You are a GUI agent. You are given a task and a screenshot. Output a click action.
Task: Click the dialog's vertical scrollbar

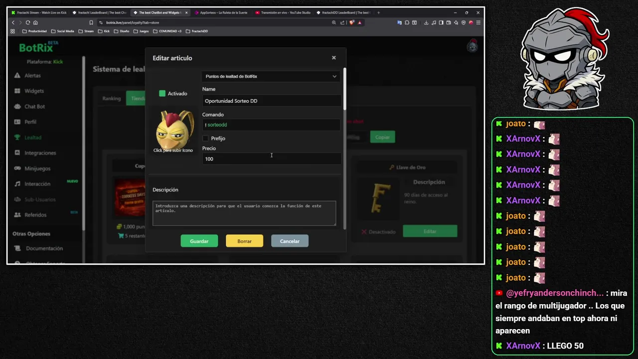pyautogui.click(x=344, y=89)
